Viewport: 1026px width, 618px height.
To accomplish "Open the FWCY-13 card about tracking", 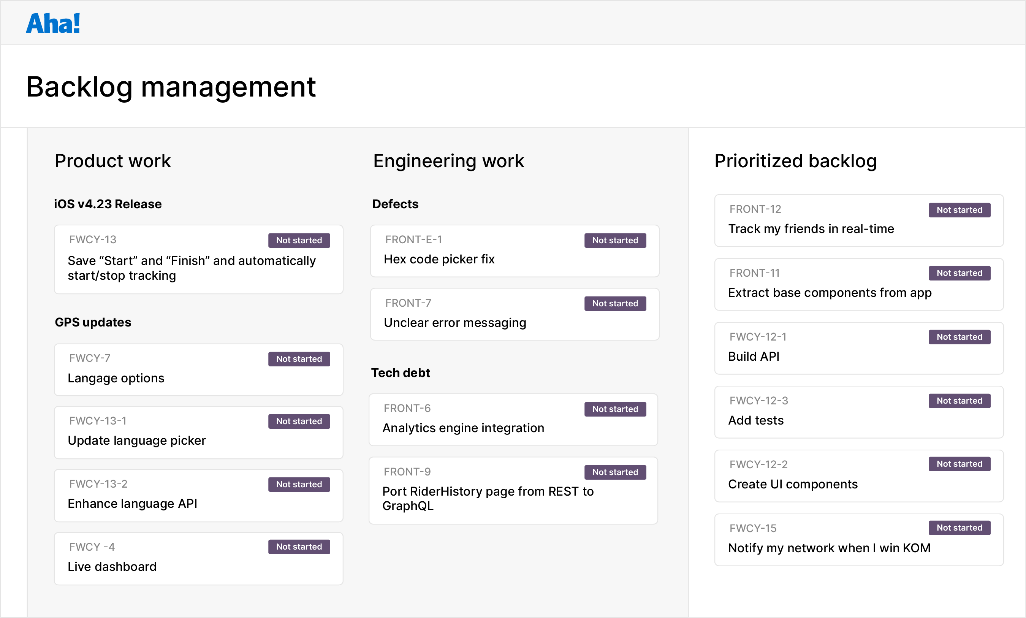I will click(x=198, y=258).
